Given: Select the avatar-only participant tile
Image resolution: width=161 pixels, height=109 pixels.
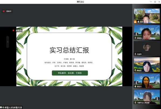Looking at the screenshot, I should point(147,48).
